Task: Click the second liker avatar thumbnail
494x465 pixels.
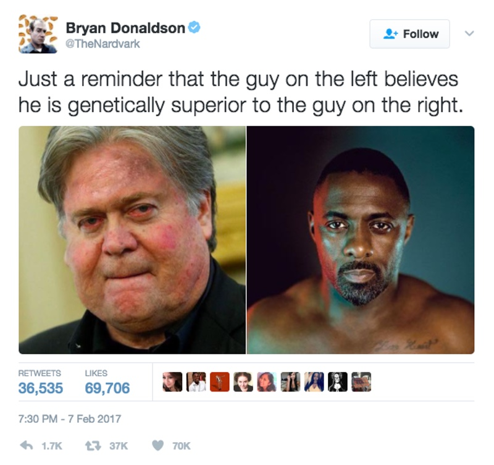Action: 196,382
